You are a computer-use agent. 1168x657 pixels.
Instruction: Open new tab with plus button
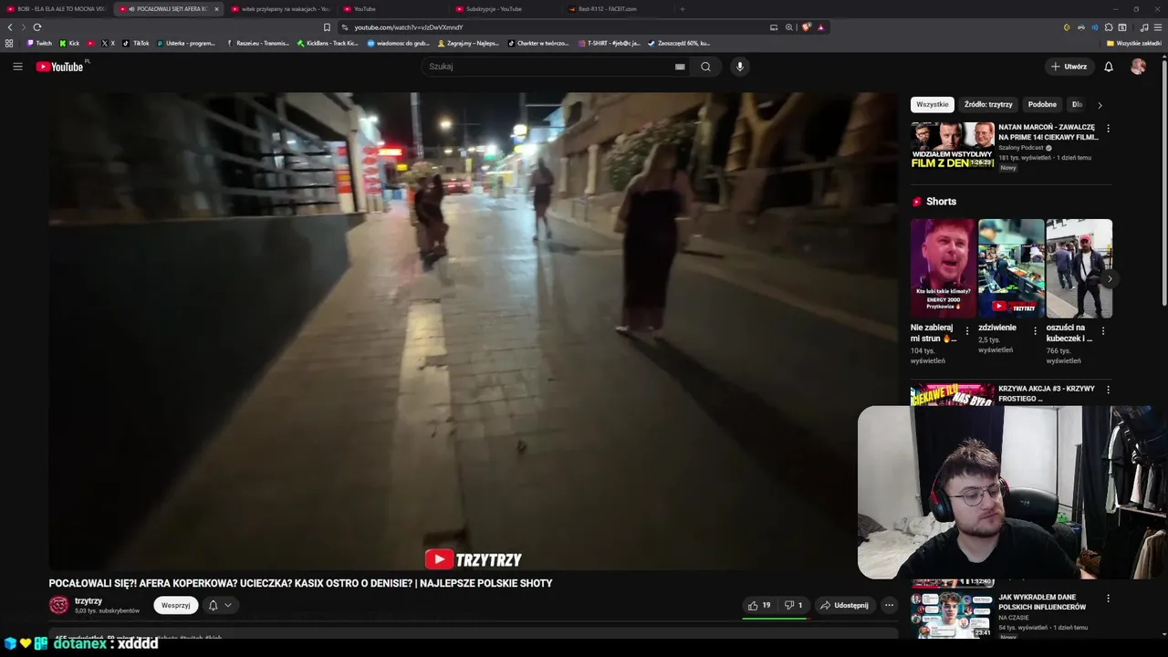pos(682,9)
